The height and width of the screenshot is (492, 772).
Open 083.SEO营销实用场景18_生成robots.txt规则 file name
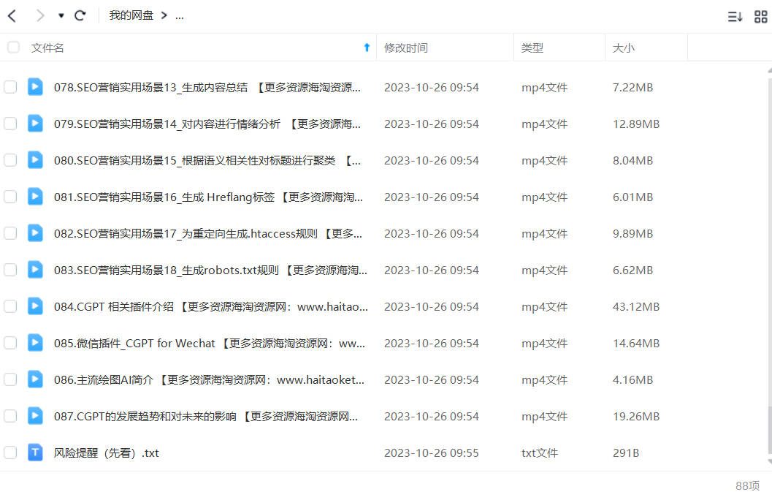(210, 270)
